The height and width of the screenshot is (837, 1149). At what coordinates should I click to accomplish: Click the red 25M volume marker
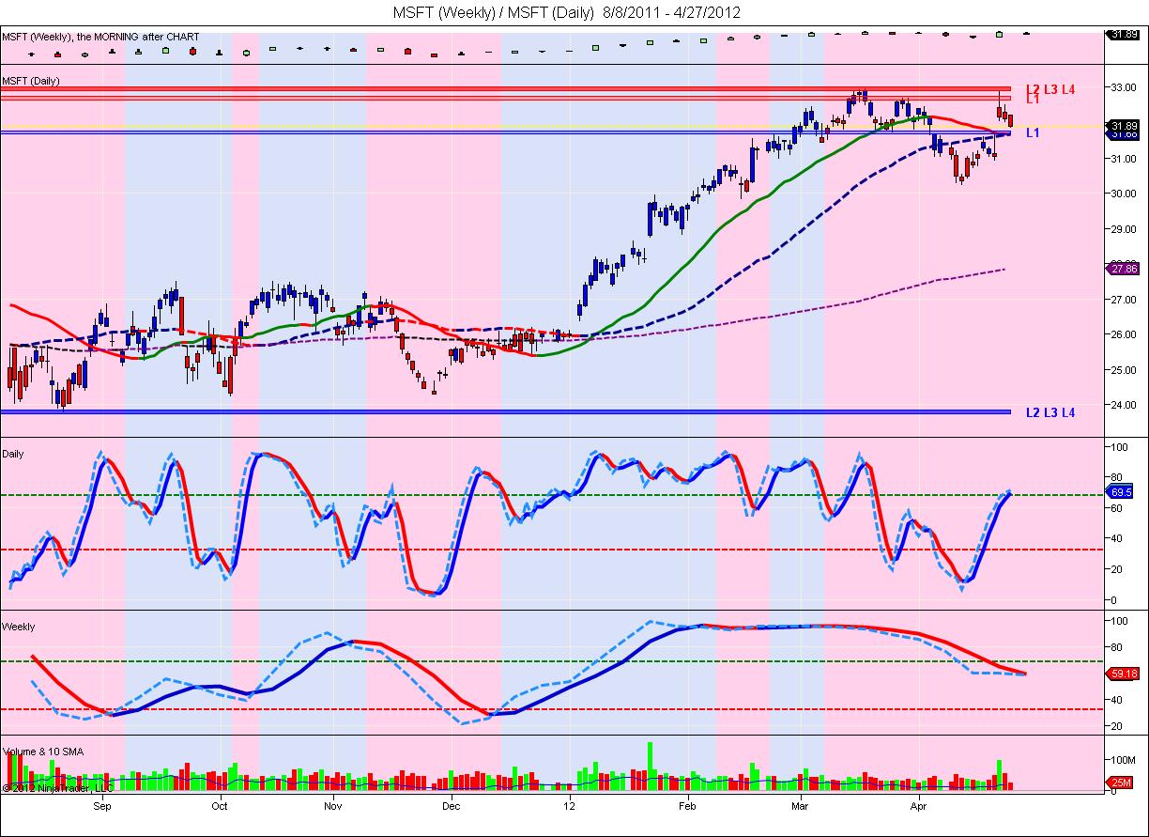(x=1120, y=783)
